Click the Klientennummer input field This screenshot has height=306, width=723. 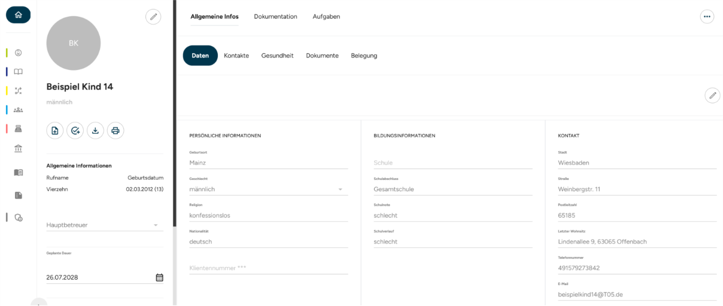[268, 268]
